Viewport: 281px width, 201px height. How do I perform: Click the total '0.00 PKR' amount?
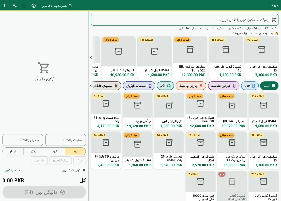point(13,180)
